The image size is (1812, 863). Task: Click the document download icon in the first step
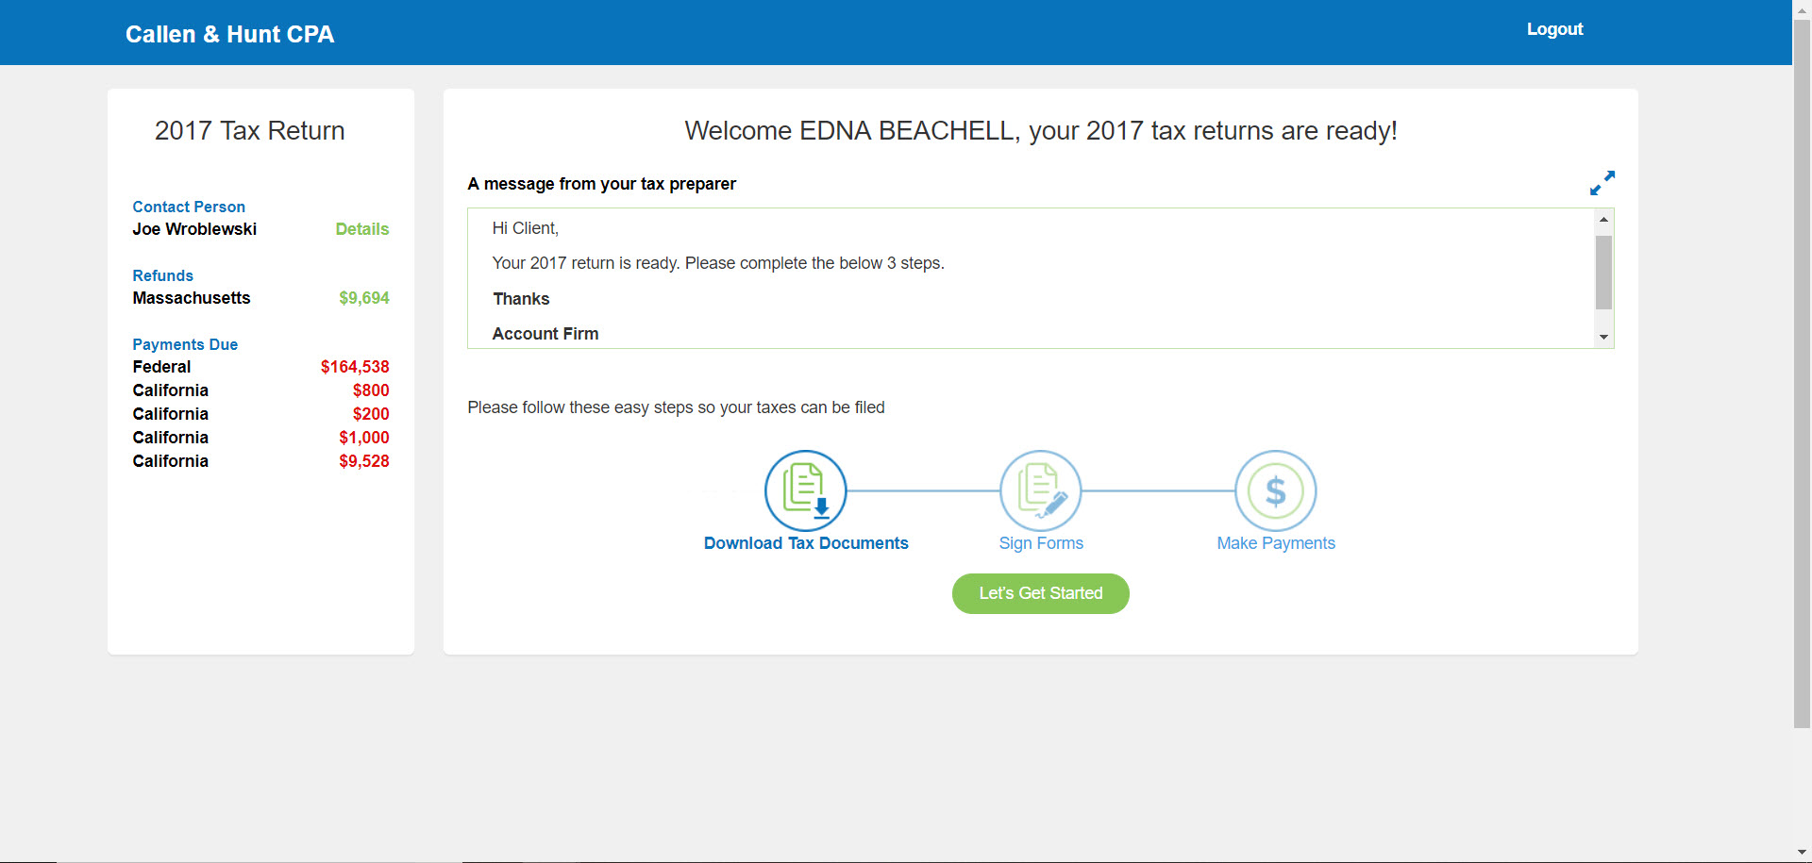(805, 490)
